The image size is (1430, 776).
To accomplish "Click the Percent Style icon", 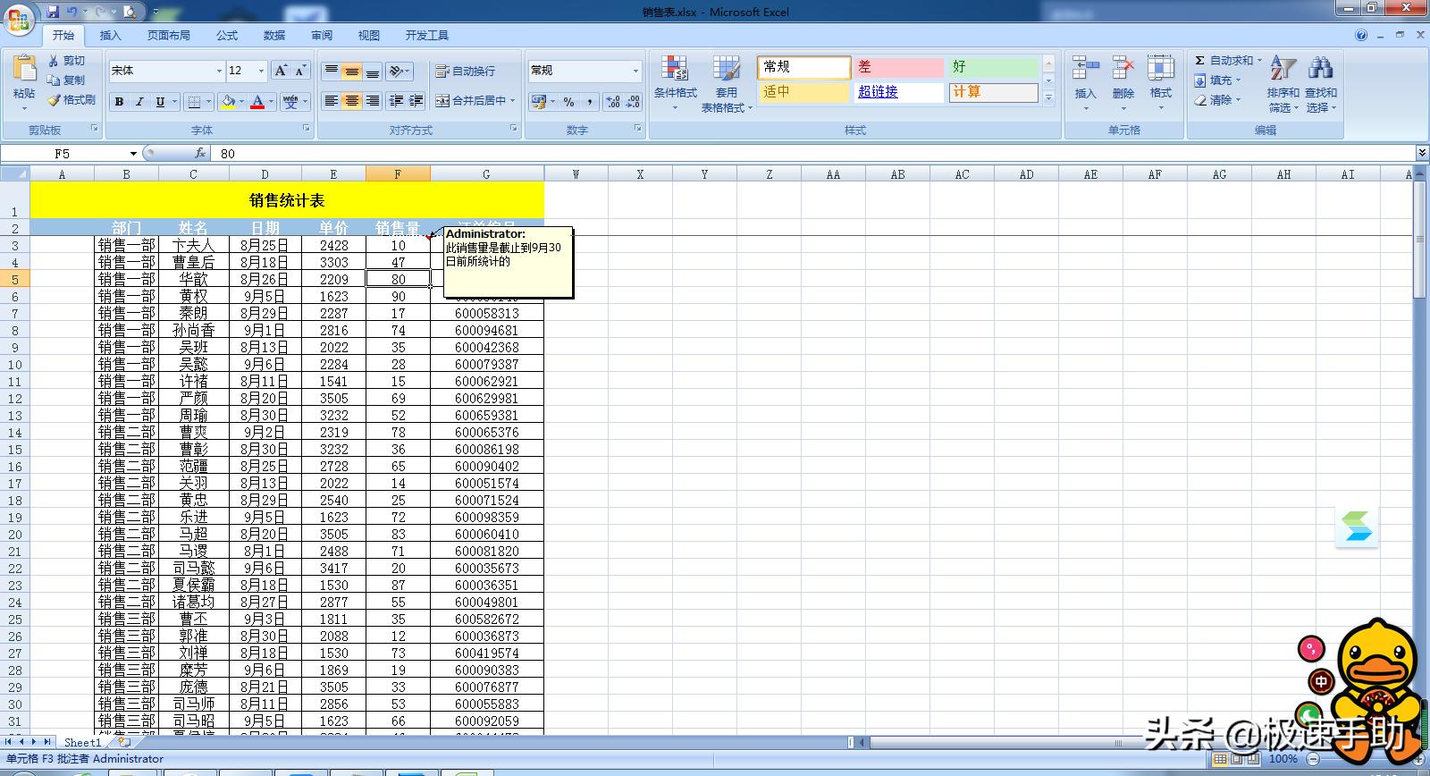I will tap(568, 102).
